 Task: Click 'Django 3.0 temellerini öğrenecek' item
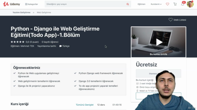point(96,81)
